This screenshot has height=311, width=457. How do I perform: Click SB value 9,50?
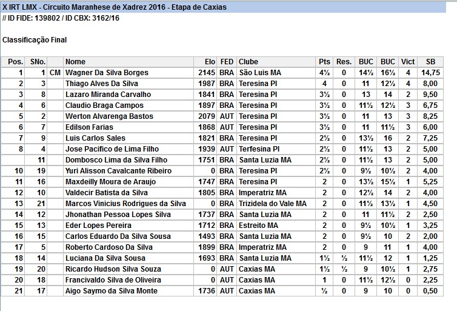(430, 95)
